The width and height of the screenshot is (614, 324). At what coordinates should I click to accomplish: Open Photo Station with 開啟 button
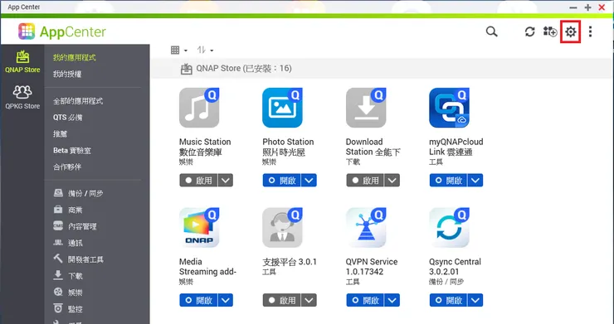[282, 181]
